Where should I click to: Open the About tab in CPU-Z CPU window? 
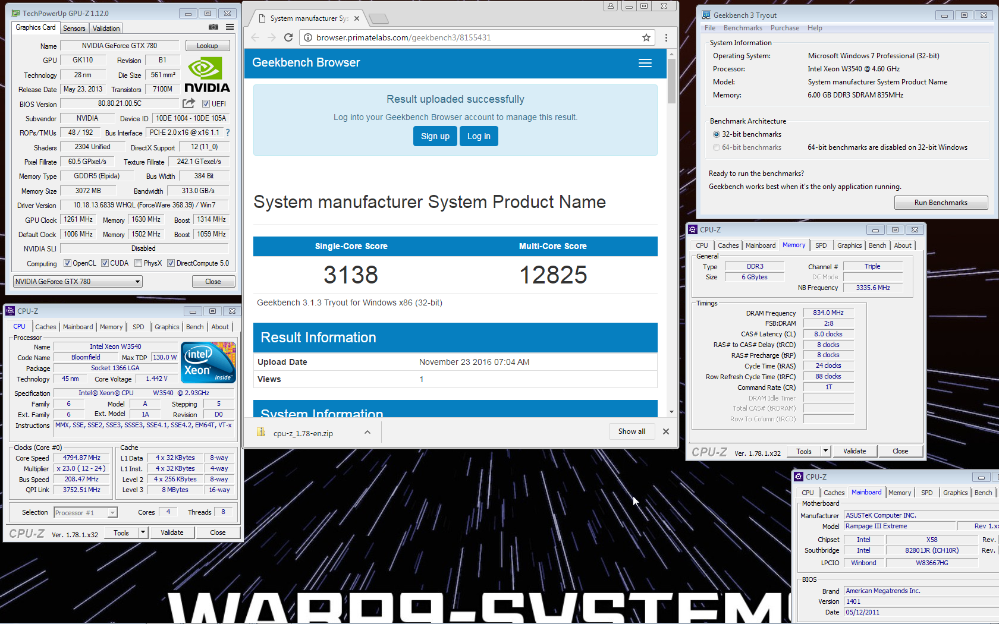point(220,327)
